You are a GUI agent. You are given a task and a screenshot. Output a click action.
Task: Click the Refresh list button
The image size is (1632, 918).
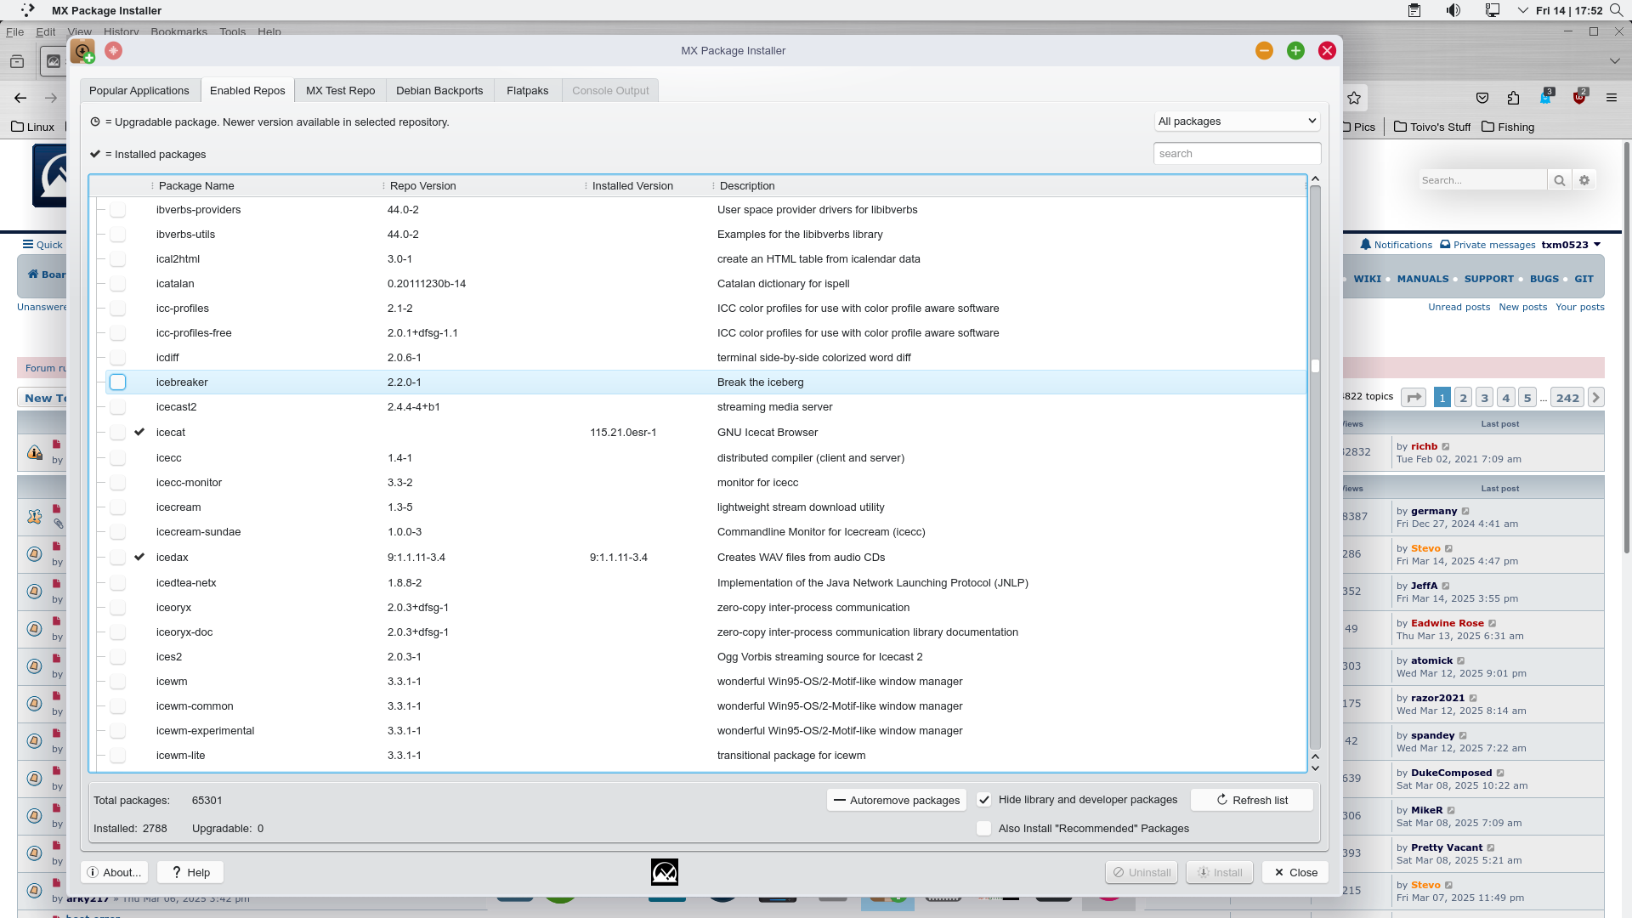pos(1251,799)
